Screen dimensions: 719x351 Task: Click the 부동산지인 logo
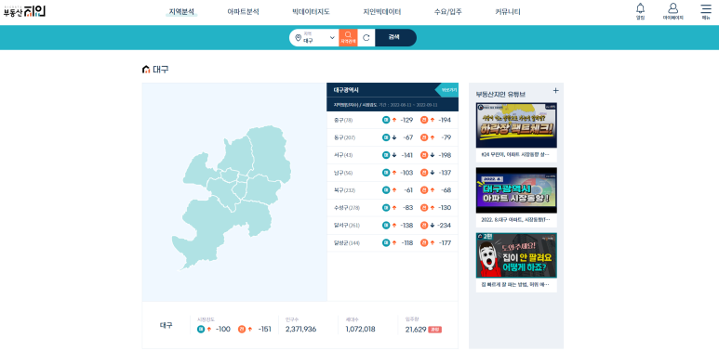(x=24, y=11)
